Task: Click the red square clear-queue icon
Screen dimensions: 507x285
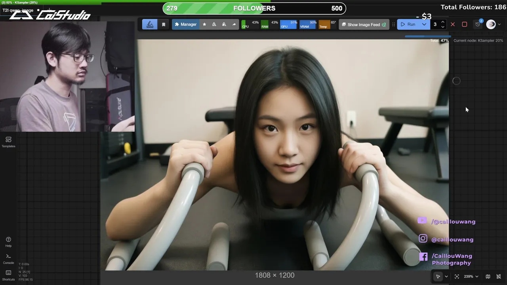Action: [x=465, y=25]
